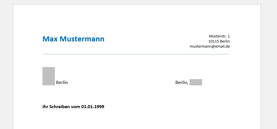Click "Berlin" beside the grey recipient field
This screenshot has height=129, width=277.
(62, 83)
